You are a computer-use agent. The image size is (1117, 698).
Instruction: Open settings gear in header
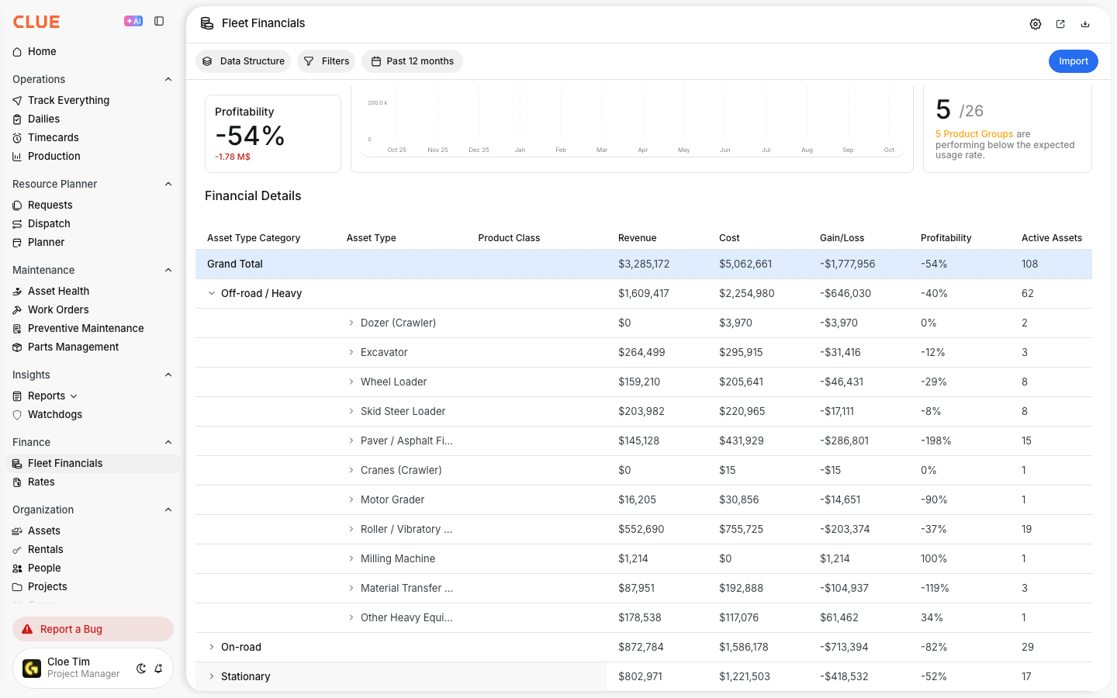pyautogui.click(x=1036, y=24)
